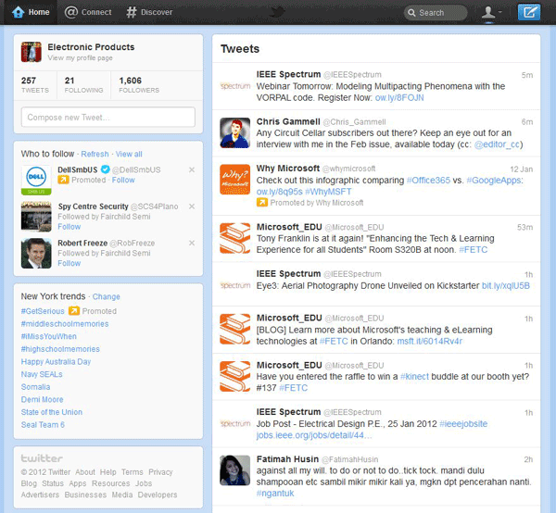Open the Happy Australia Day trend
This screenshot has height=513, width=556.
(56, 362)
